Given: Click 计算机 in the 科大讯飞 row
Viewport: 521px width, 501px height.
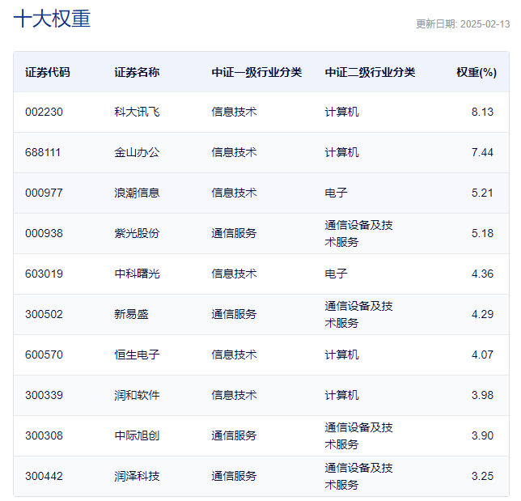Looking at the screenshot, I should tap(341, 112).
